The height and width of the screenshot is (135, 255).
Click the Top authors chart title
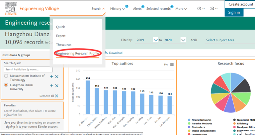tap(122, 64)
